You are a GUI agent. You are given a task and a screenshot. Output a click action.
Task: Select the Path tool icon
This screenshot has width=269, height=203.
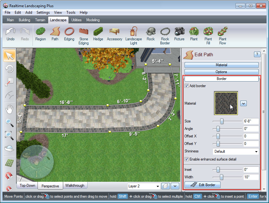click(x=55, y=34)
